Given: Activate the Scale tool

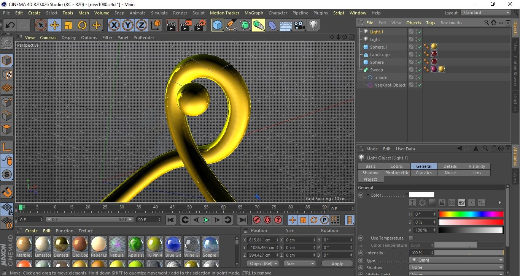Looking at the screenshot, I should coord(68,25).
